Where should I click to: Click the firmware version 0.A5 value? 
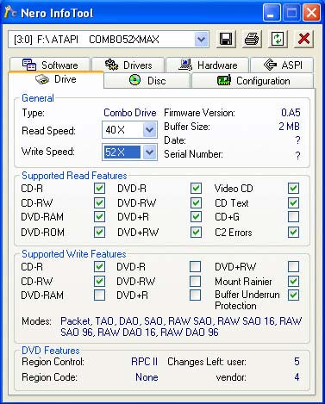tap(291, 112)
